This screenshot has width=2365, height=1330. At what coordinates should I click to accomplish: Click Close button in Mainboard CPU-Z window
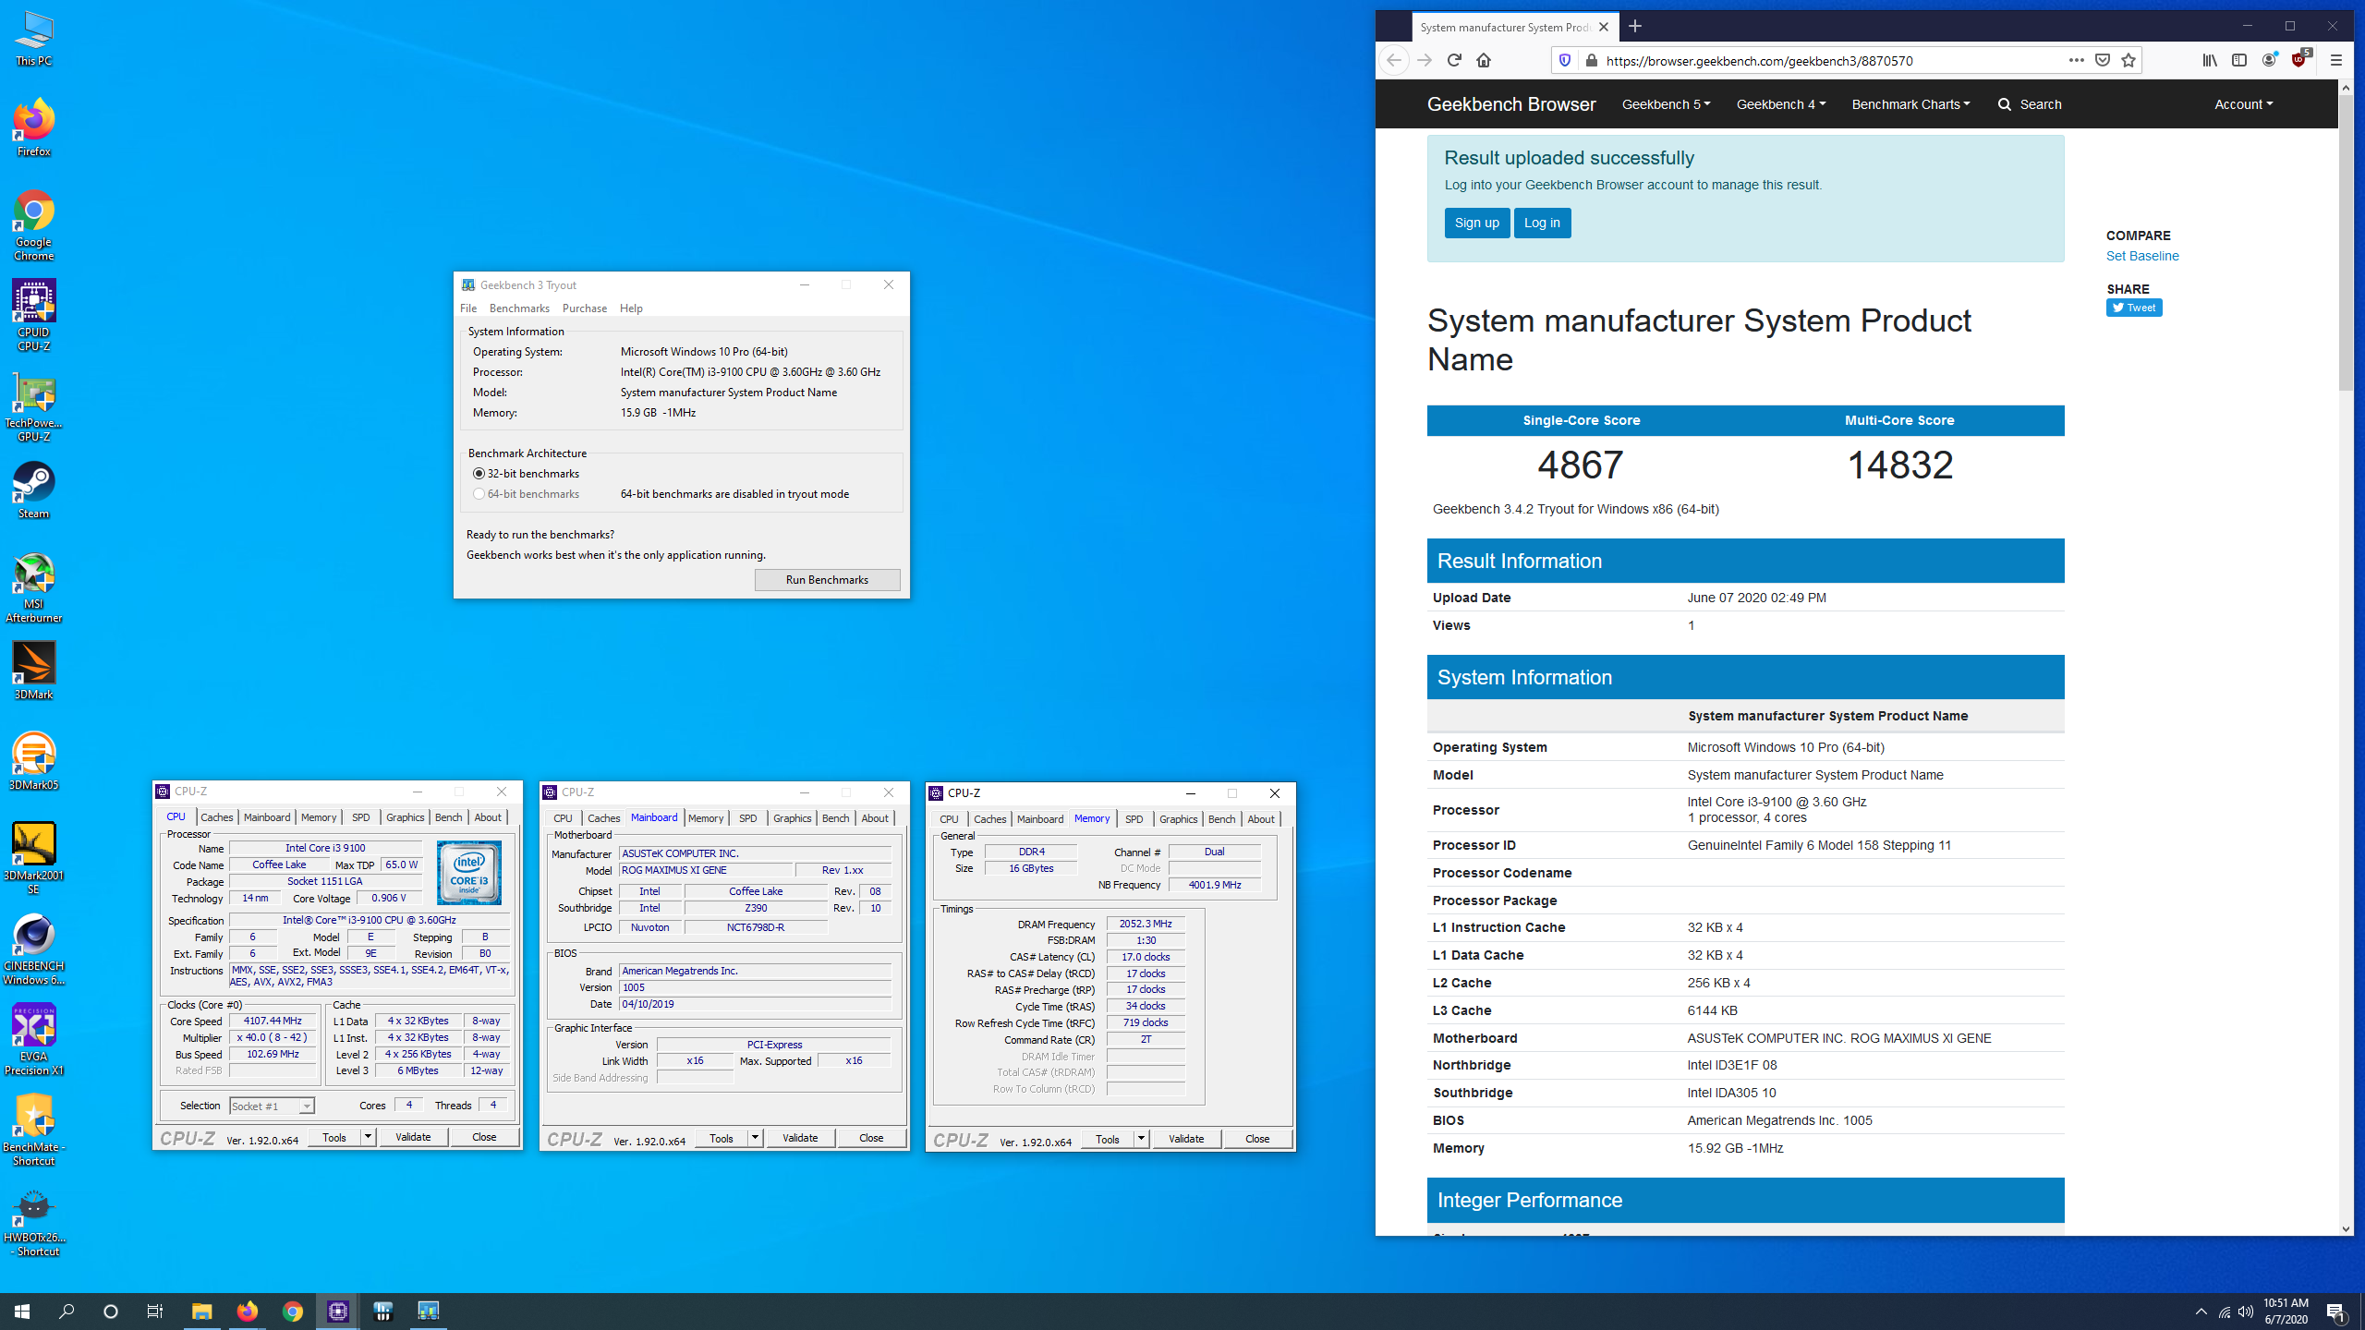(871, 1138)
